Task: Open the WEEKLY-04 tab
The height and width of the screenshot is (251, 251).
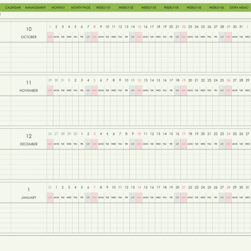Action: [171, 8]
